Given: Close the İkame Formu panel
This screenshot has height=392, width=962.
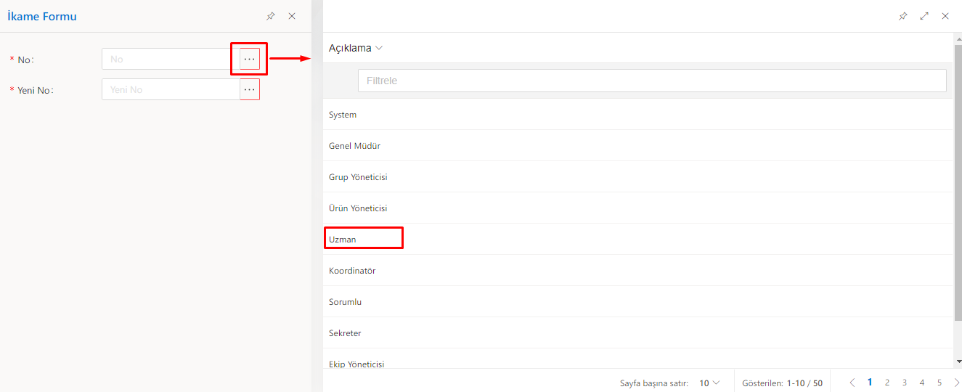Looking at the screenshot, I should click(x=292, y=16).
